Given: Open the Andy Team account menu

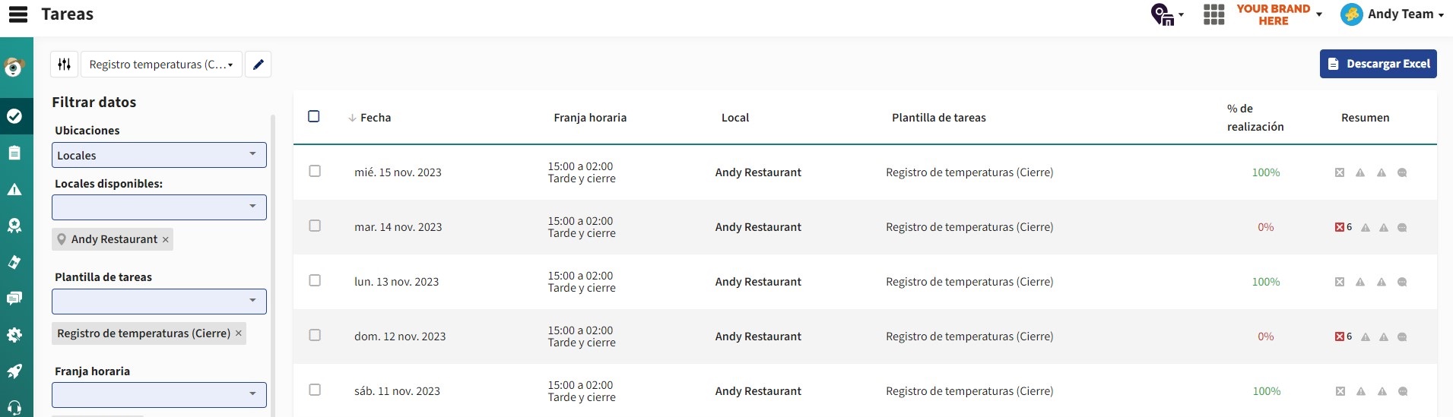Looking at the screenshot, I should pos(1392,14).
